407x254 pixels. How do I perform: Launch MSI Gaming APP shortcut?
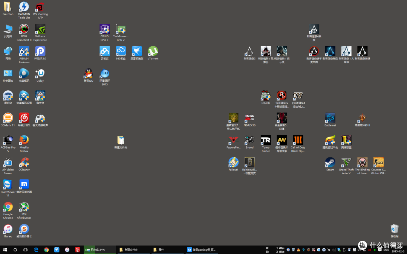[x=40, y=10]
